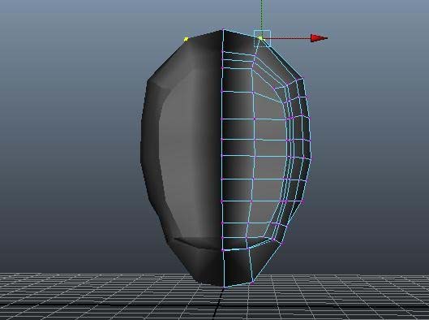
Task: Click the red X-axis arrow of move manipulator
Action: (x=319, y=38)
